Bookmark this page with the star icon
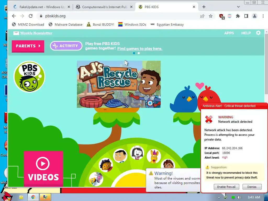 tap(211, 16)
